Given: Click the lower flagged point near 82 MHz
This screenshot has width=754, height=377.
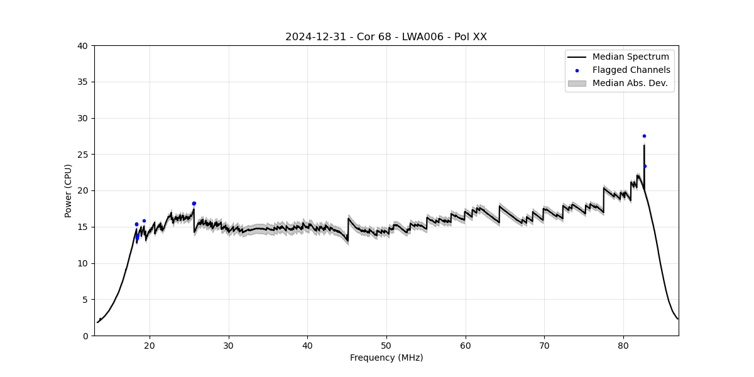Looking at the screenshot, I should [x=645, y=167].
